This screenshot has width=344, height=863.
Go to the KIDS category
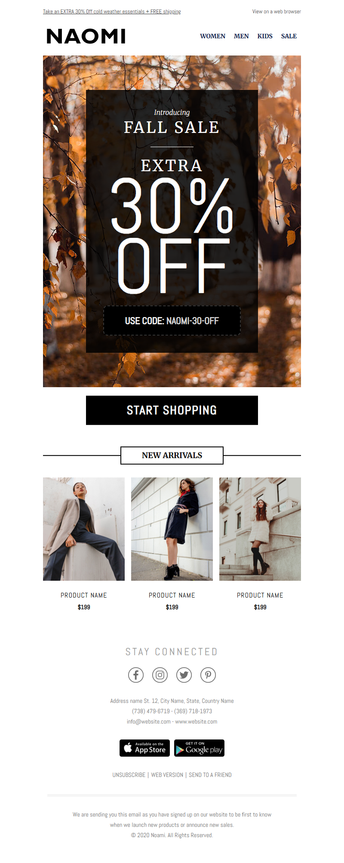265,36
